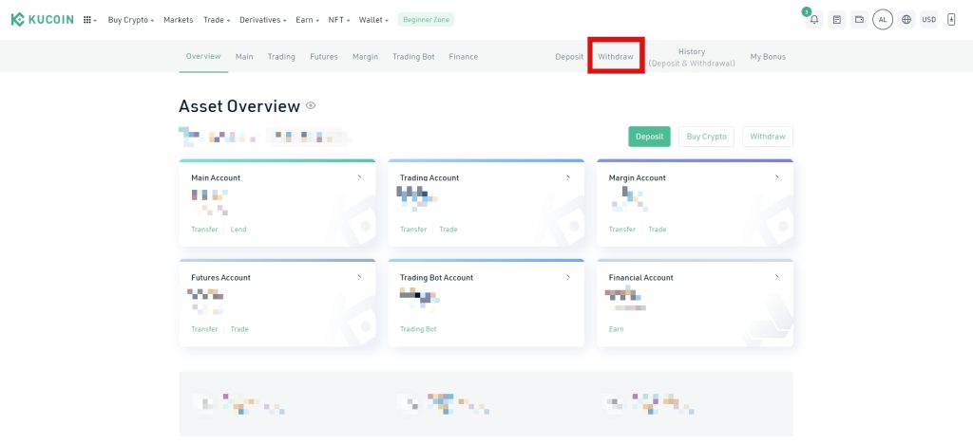Toggle asset balance visibility eye icon
973x444 pixels.
(311, 106)
